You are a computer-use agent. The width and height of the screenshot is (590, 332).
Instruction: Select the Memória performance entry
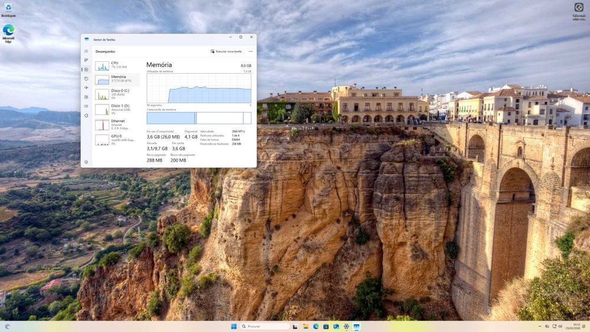[x=116, y=80]
